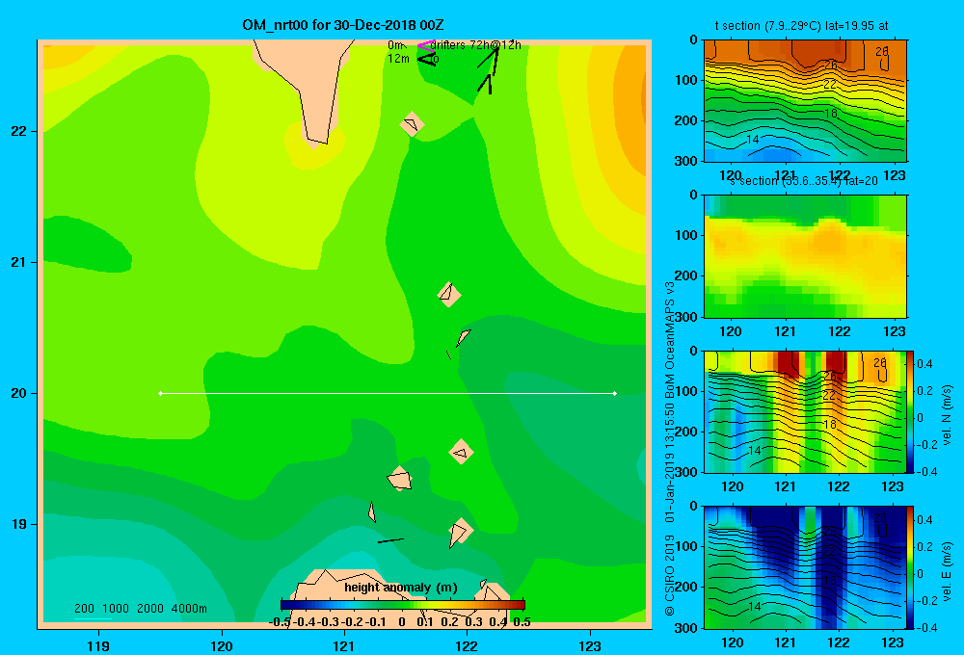Screen dimensions: 964x655
Task: Click the '200' bathymetry scale label
Action: pyautogui.click(x=84, y=609)
